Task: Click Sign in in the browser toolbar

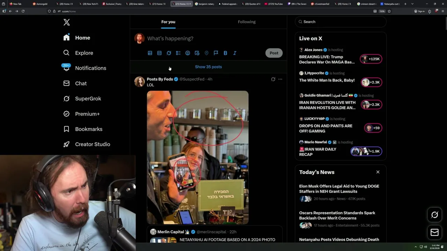Action: [419, 11]
